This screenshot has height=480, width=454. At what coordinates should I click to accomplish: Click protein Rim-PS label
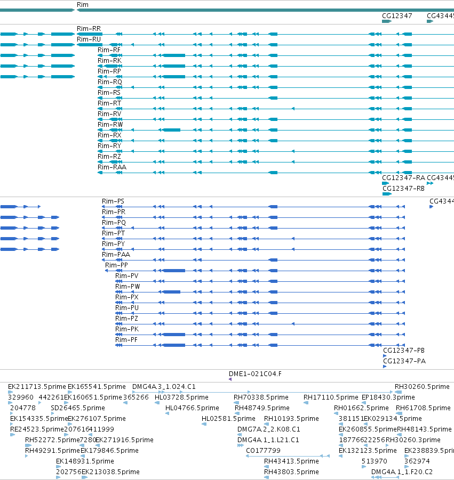(113, 201)
